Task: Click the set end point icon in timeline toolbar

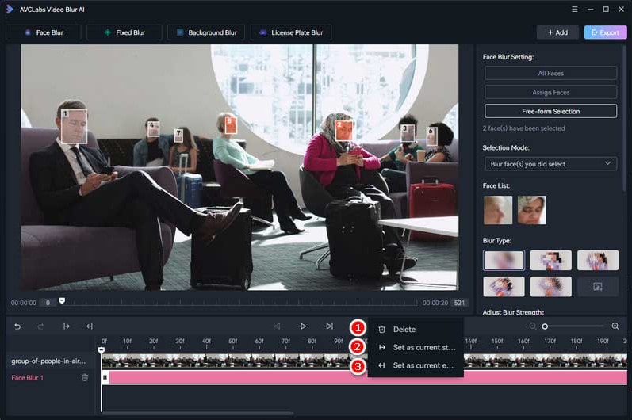Action: 90,326
